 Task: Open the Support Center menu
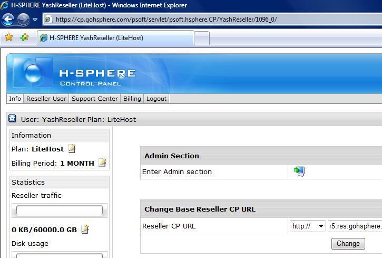coord(95,99)
